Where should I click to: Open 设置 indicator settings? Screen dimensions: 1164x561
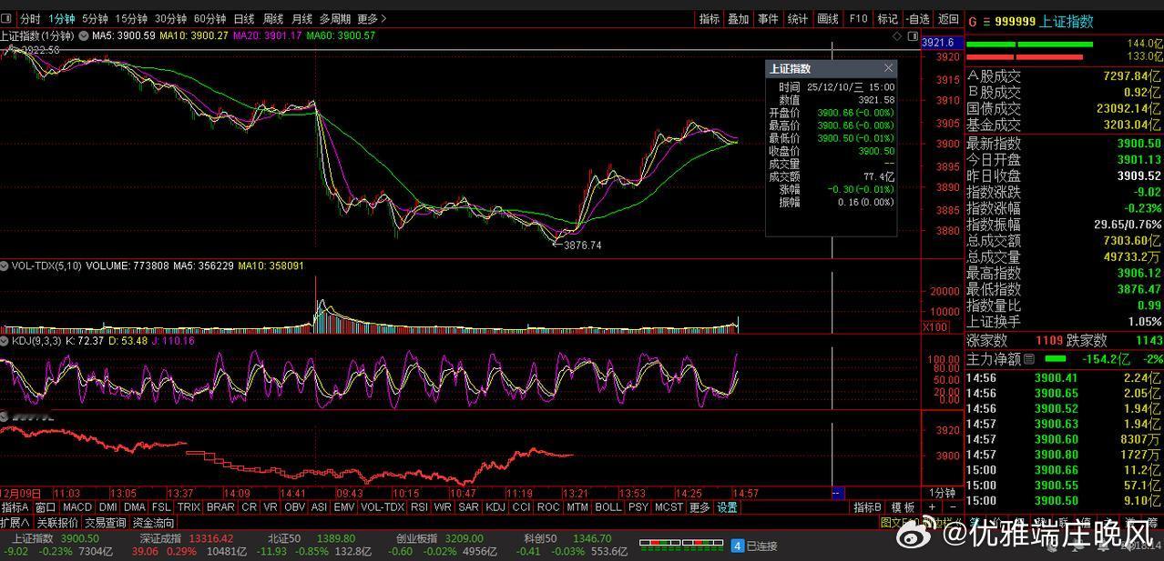727,507
